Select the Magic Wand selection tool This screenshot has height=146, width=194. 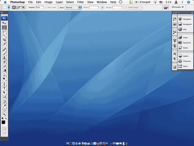coord(4,36)
